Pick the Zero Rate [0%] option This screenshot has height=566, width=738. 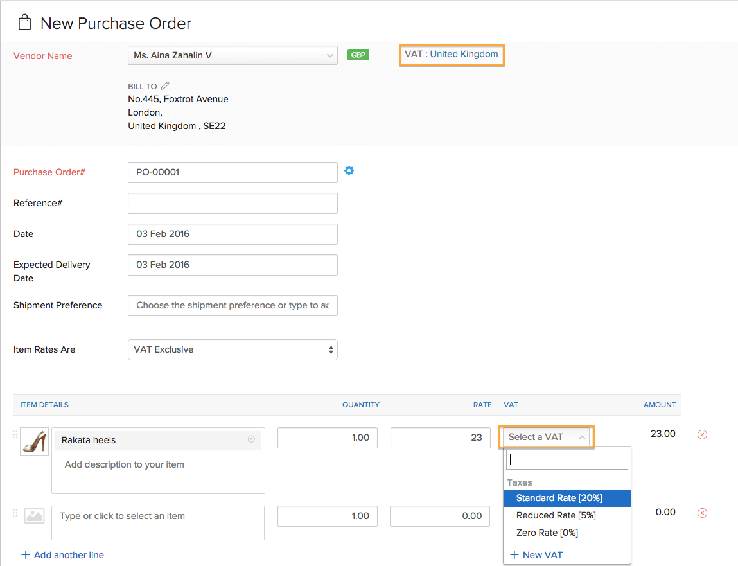(x=547, y=533)
